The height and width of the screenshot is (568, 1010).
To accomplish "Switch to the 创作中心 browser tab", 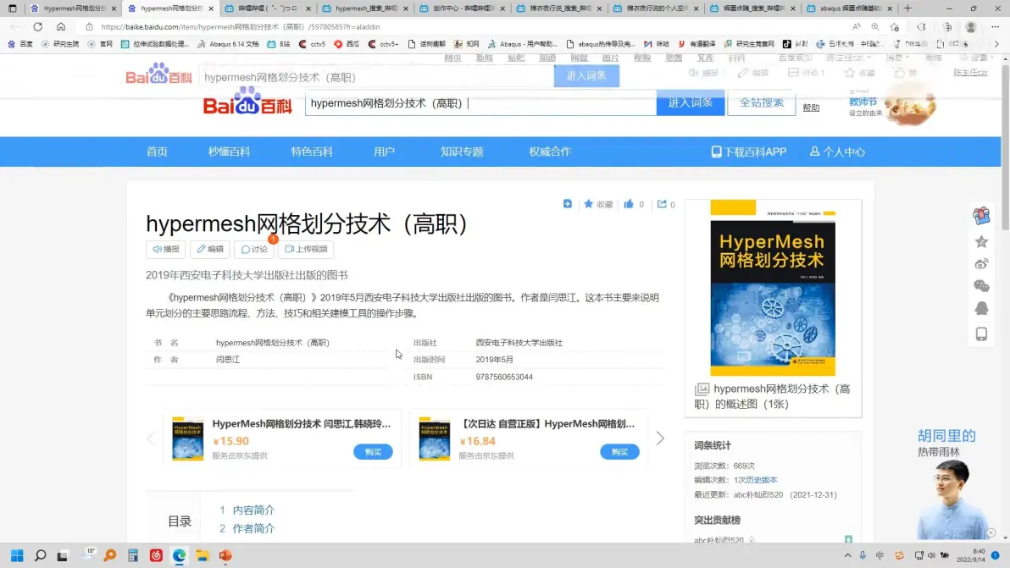I will coord(462,8).
